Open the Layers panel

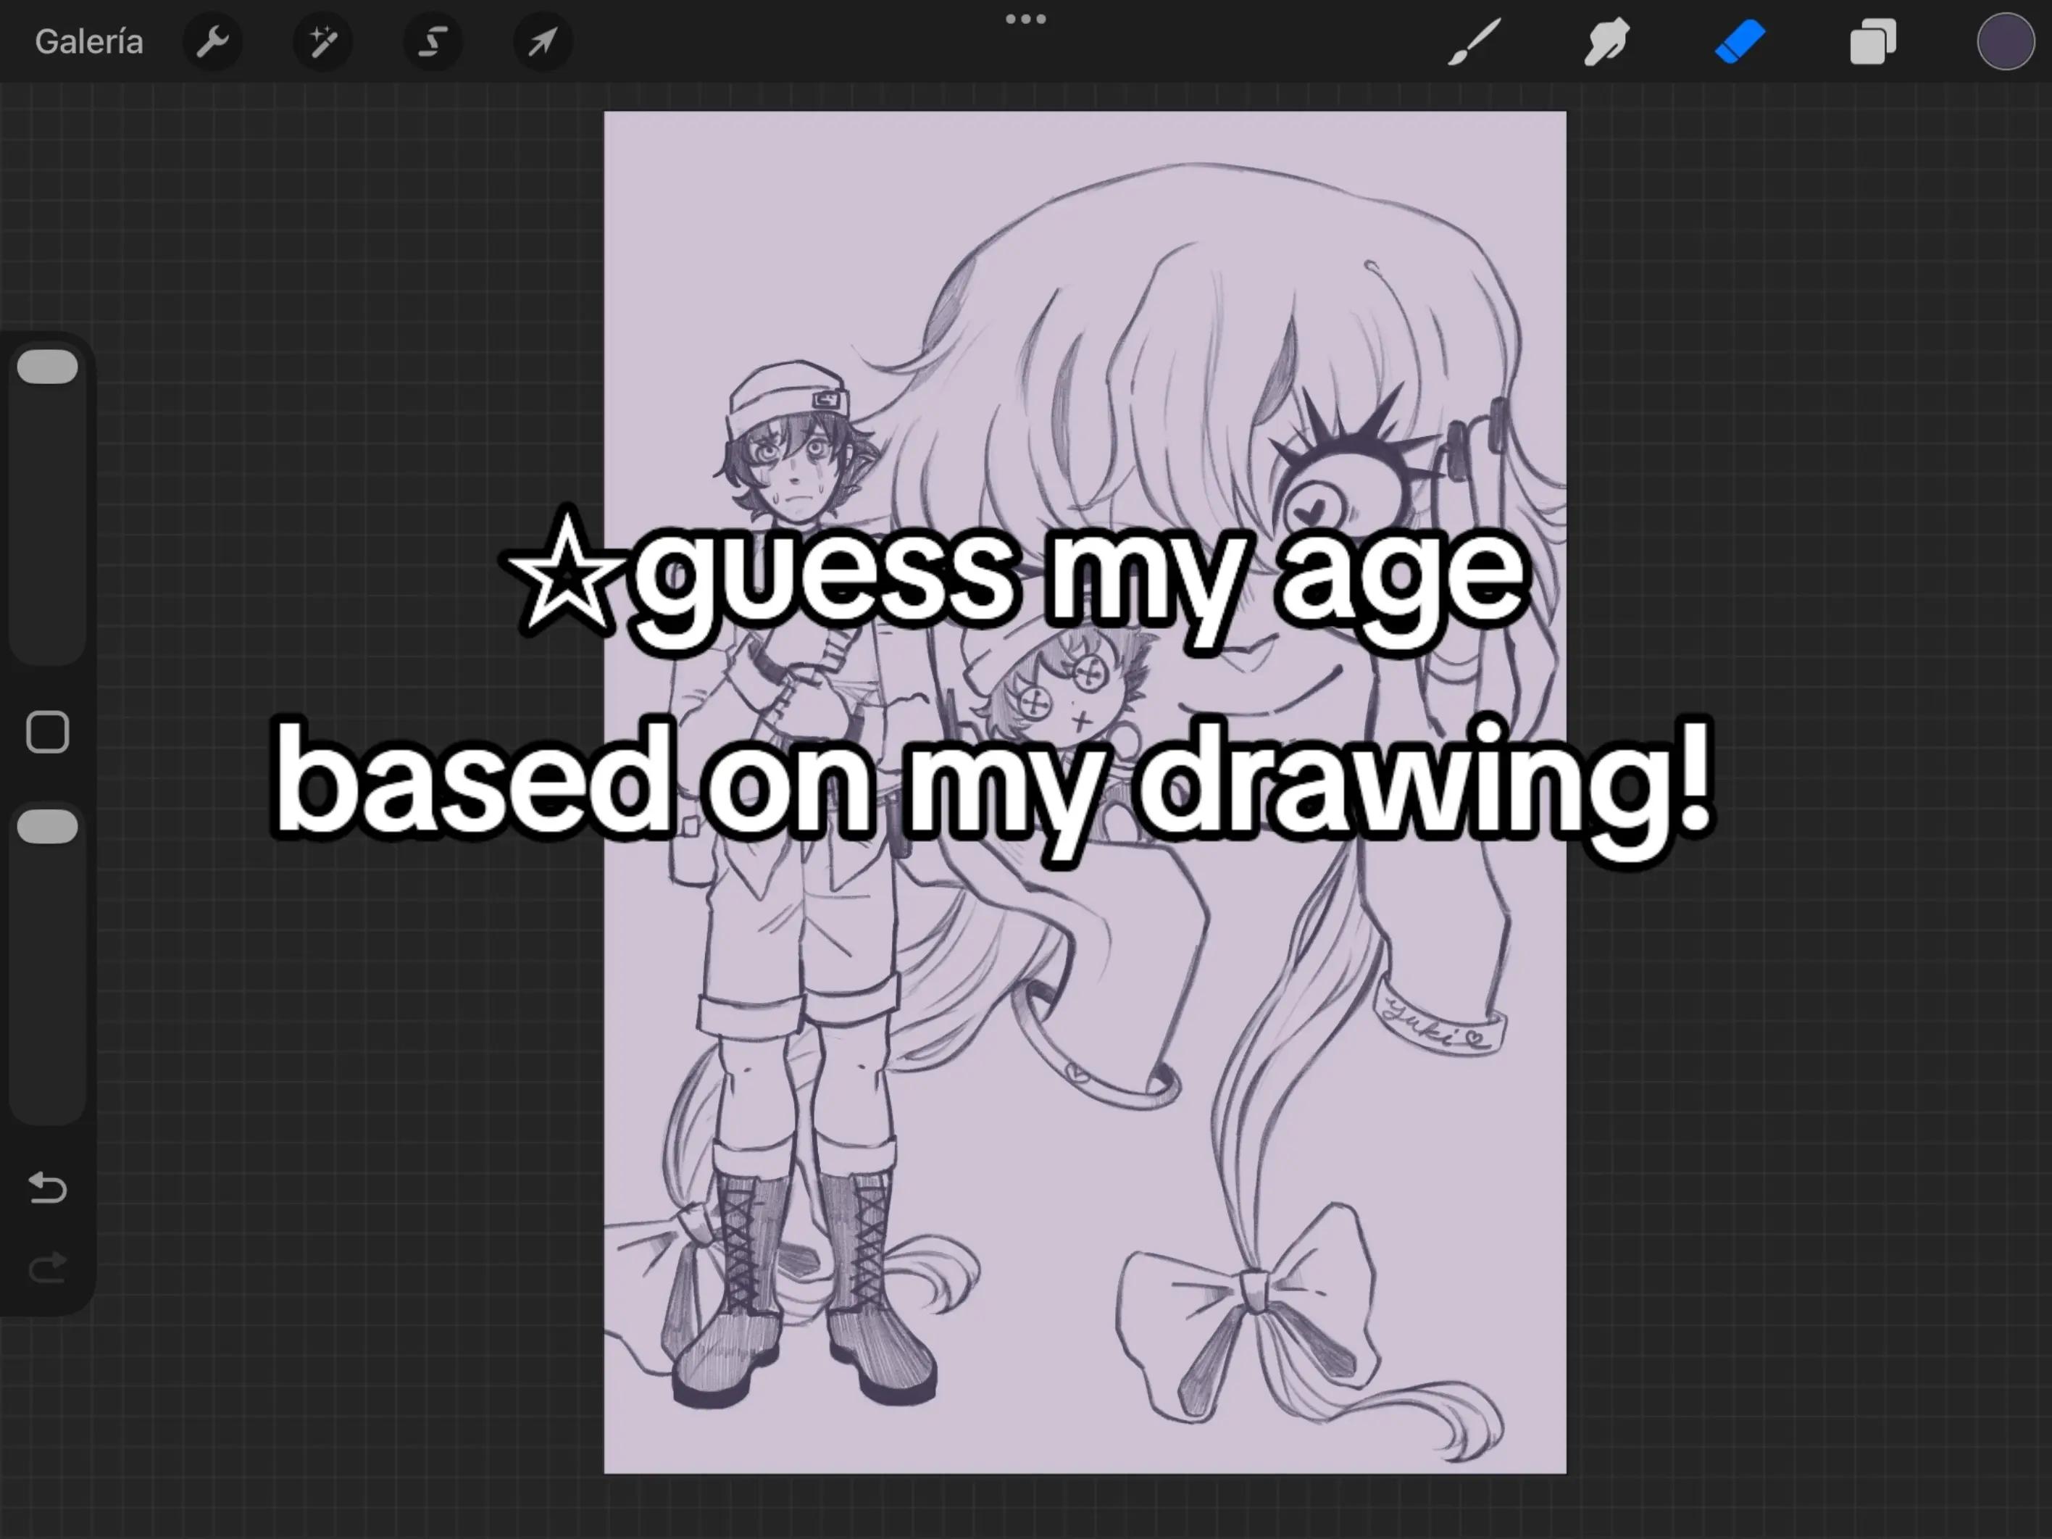[1873, 43]
